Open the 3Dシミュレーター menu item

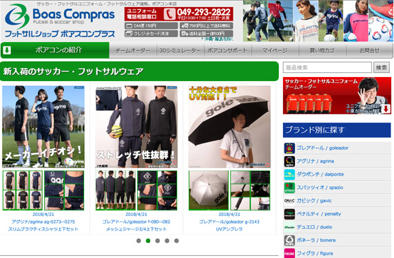(180, 50)
